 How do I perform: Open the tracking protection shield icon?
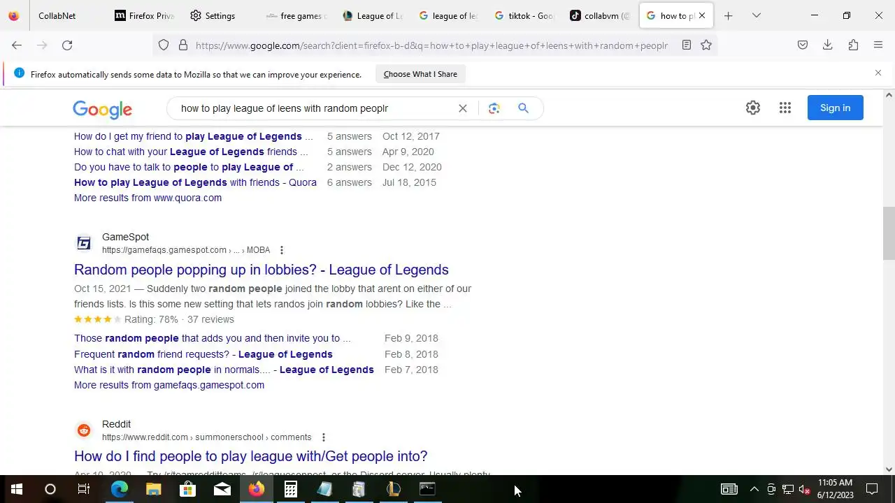(x=164, y=45)
